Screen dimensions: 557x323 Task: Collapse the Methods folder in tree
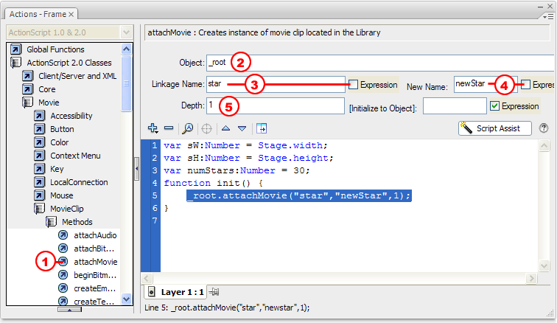pos(51,222)
